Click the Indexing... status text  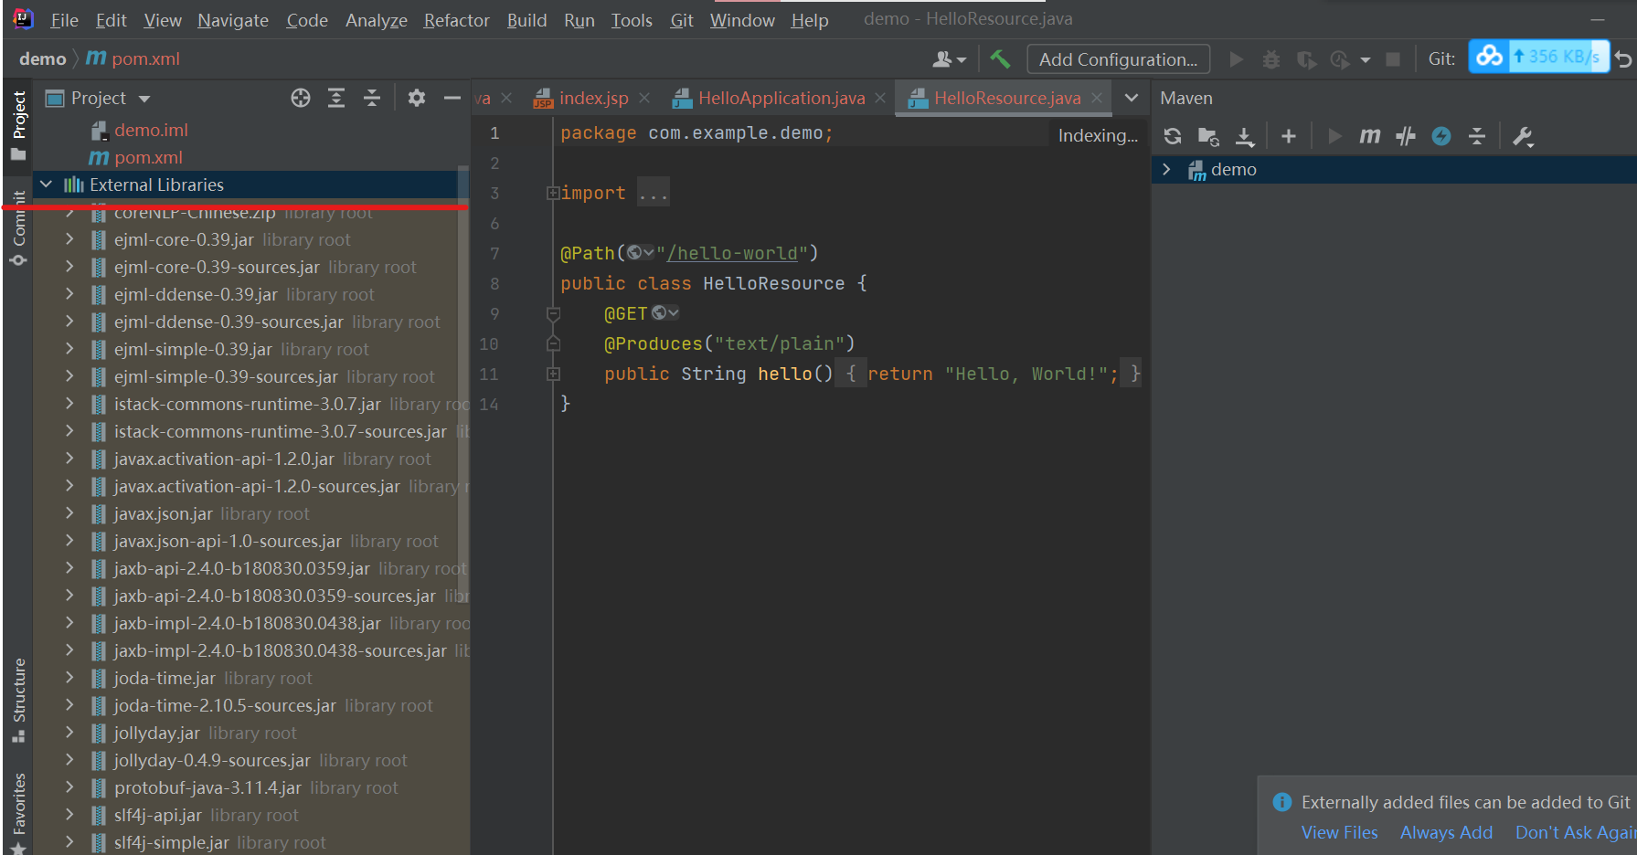point(1098,135)
